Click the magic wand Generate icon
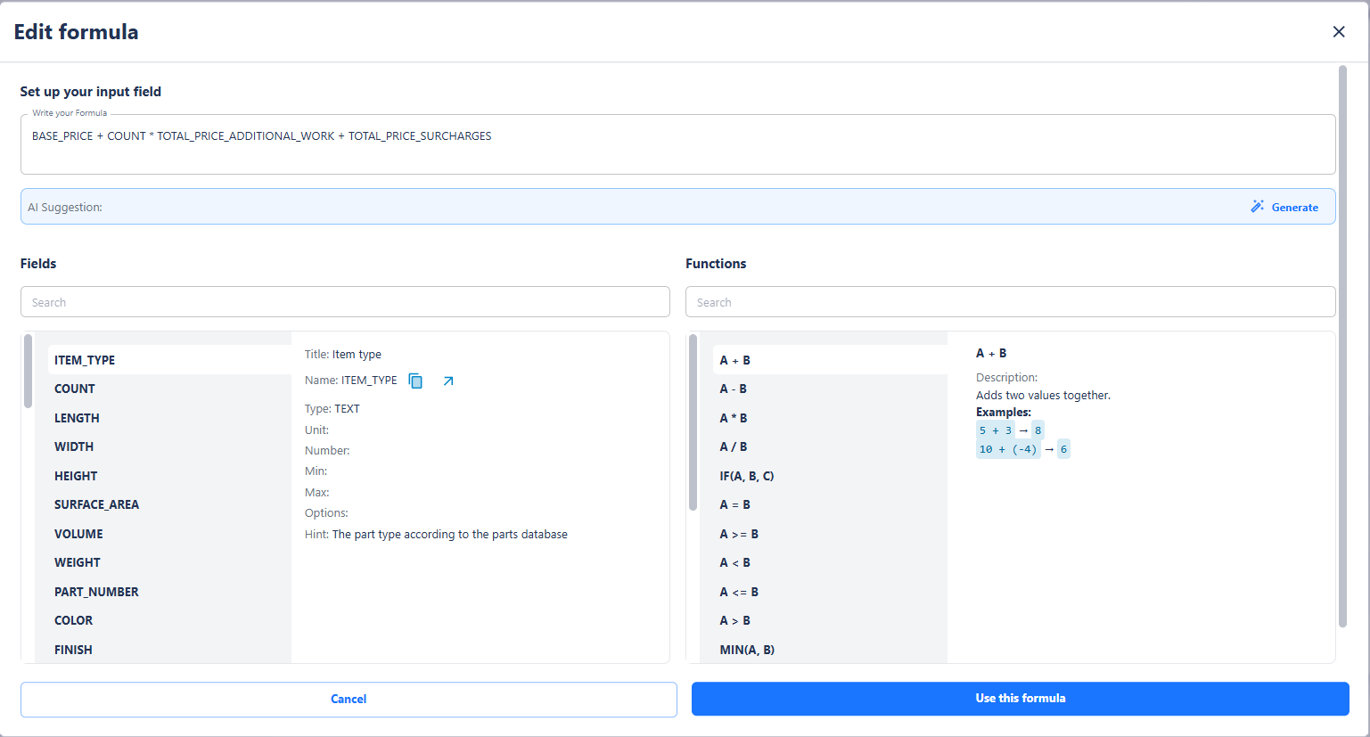This screenshot has height=737, width=1370. (x=1257, y=207)
